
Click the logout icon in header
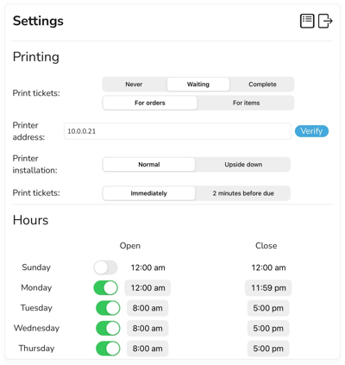pos(325,21)
